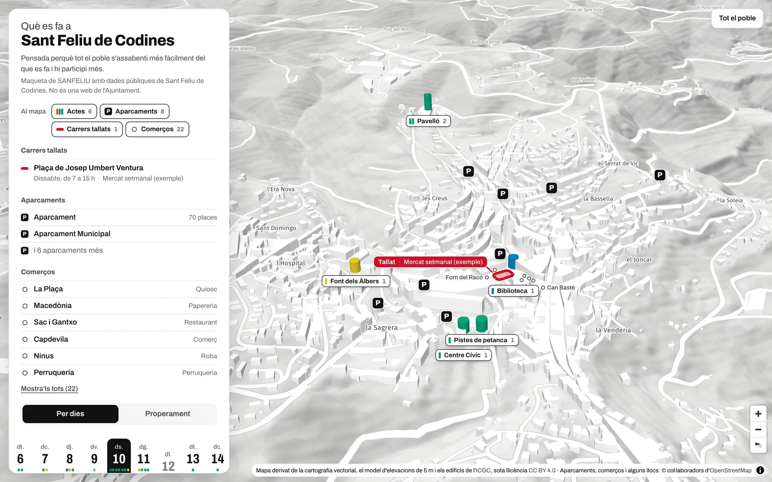This screenshot has height=482, width=772.
Task: Click the Tot el poble button
Action: [x=737, y=18]
